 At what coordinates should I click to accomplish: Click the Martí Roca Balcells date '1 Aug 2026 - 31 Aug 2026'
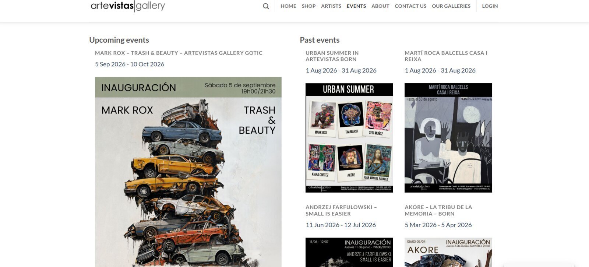tap(440, 70)
